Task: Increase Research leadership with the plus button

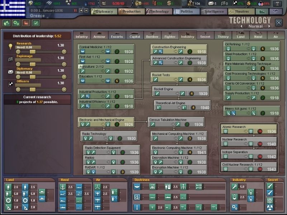Action: click(x=64, y=52)
